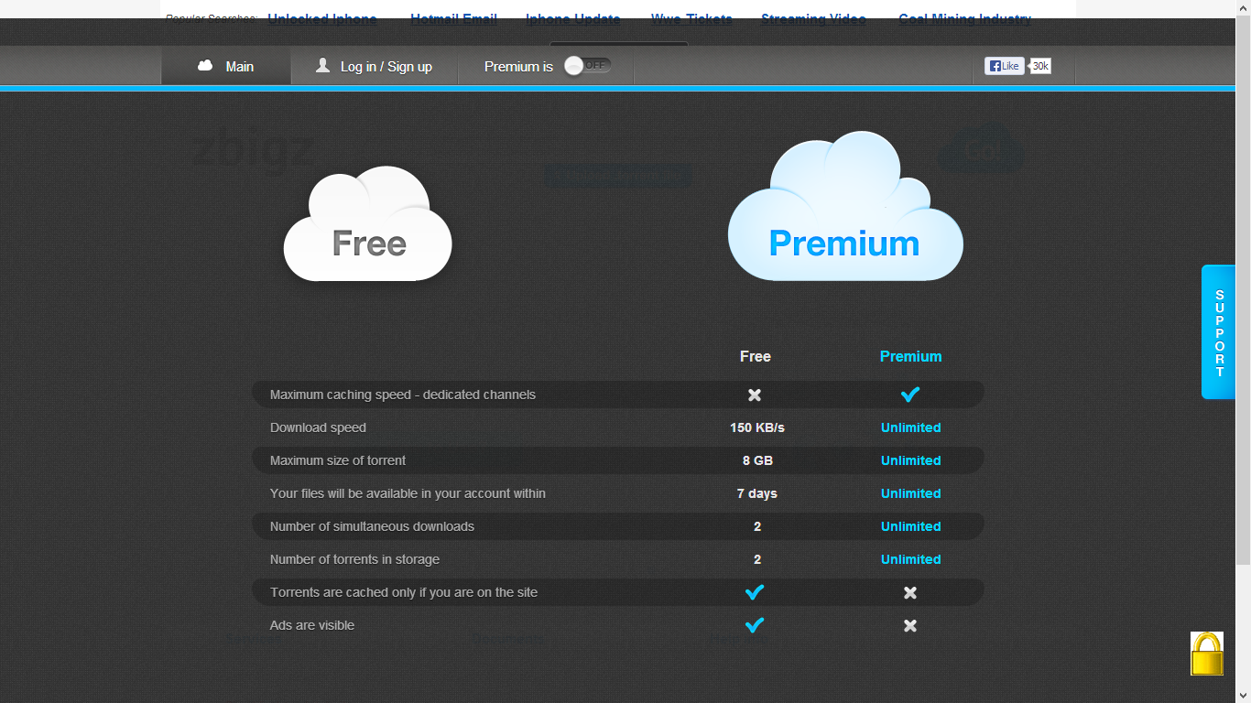Screen dimensions: 1251x703
Task: Click the 30k like count bubble
Action: coord(1040,66)
